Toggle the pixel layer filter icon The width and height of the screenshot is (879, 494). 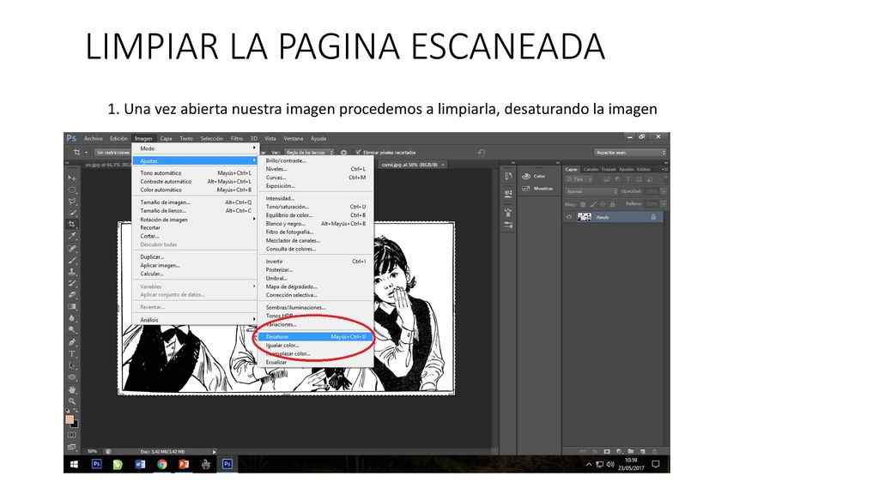pos(607,179)
